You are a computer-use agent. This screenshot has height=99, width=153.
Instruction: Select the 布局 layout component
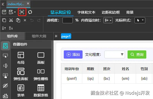[21, 58]
